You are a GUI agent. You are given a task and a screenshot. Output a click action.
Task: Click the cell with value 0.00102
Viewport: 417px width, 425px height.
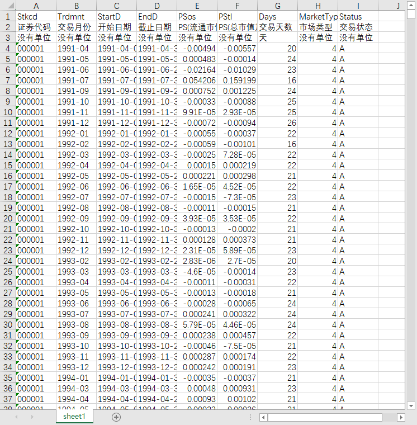238,399
